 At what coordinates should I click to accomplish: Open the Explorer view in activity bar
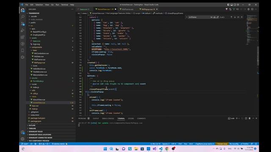[x=22, y=10]
